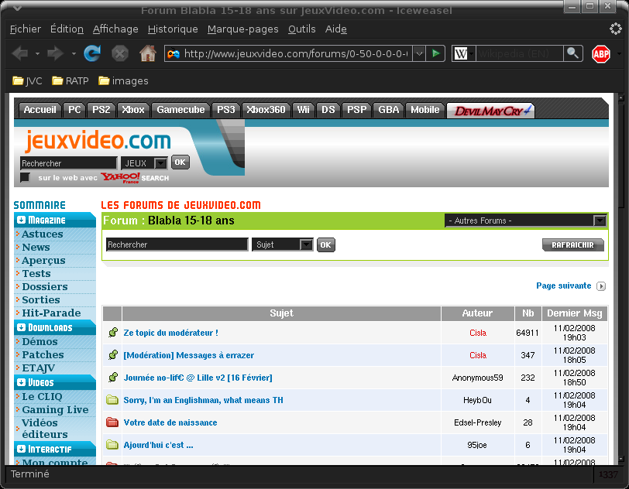Click the scroll-up arrow of the page scrollbar

click(x=620, y=97)
